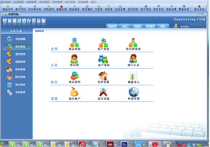210x147 pixels.
Task: Open the 银行帐户 money bag icon
Action: click(x=75, y=94)
